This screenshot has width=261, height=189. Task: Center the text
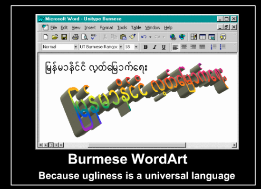[184, 47]
